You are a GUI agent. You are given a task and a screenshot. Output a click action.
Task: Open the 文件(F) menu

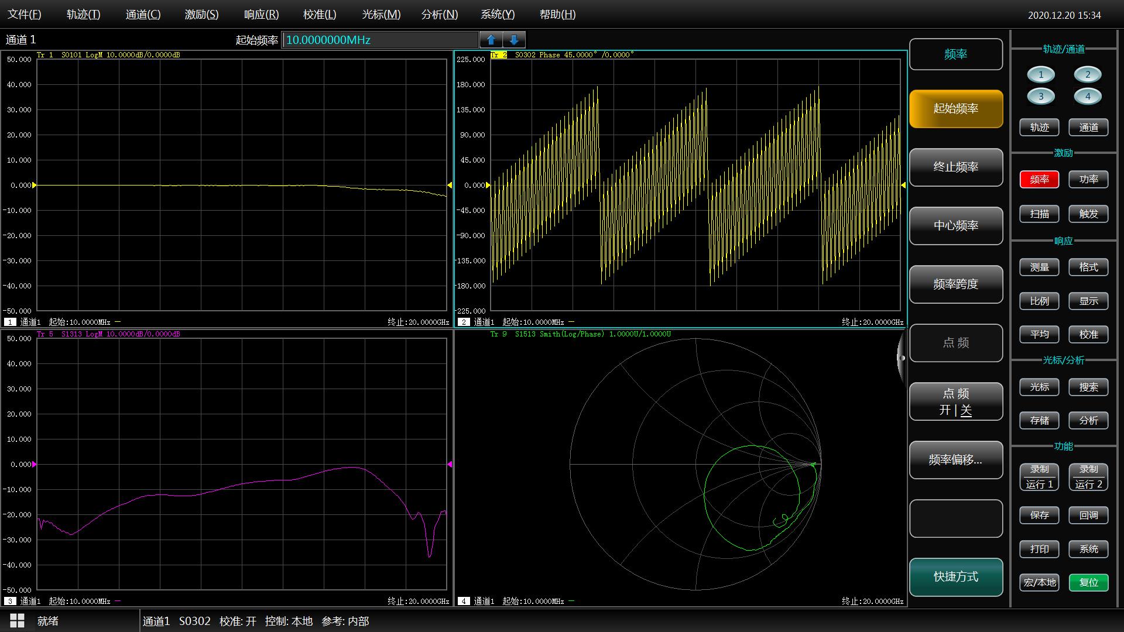pos(25,15)
